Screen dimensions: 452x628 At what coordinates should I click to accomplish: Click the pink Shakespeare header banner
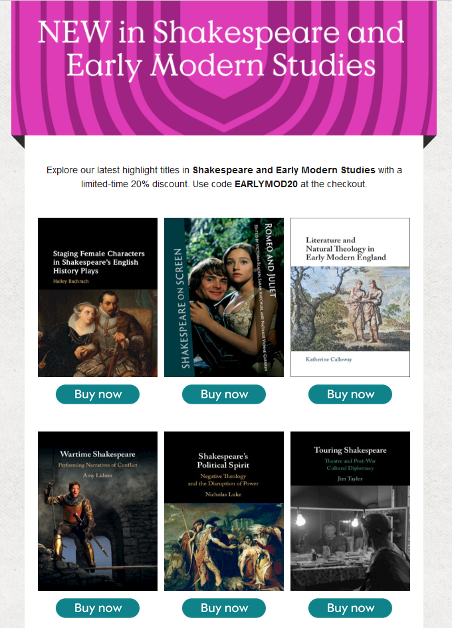click(x=224, y=68)
